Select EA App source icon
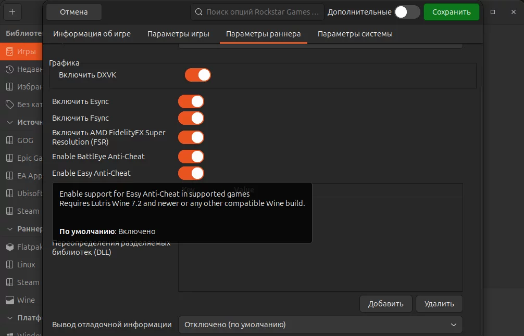 (10, 175)
